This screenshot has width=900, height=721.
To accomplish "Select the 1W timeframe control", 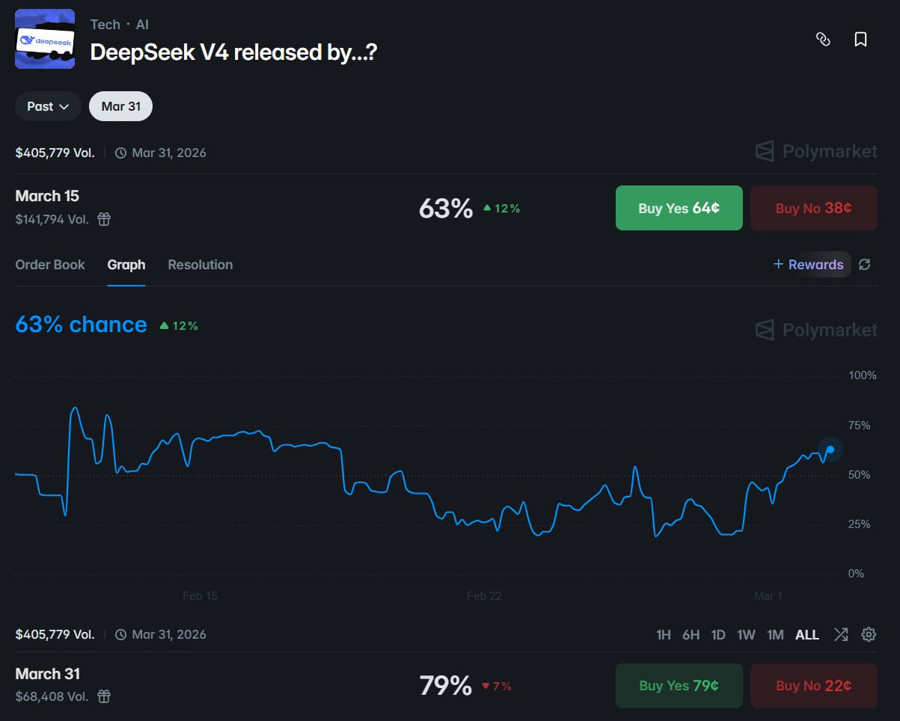I will click(x=746, y=634).
